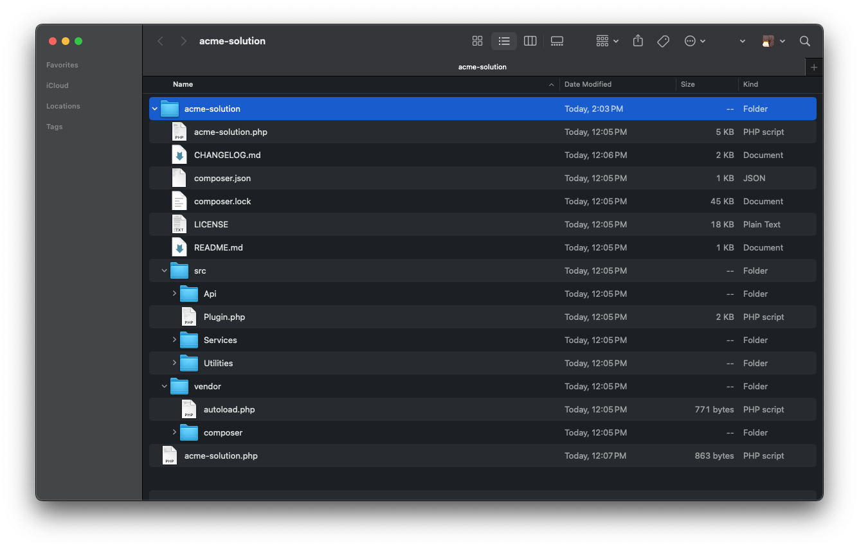
Task: Open Search with the magnifier icon
Action: [x=804, y=40]
